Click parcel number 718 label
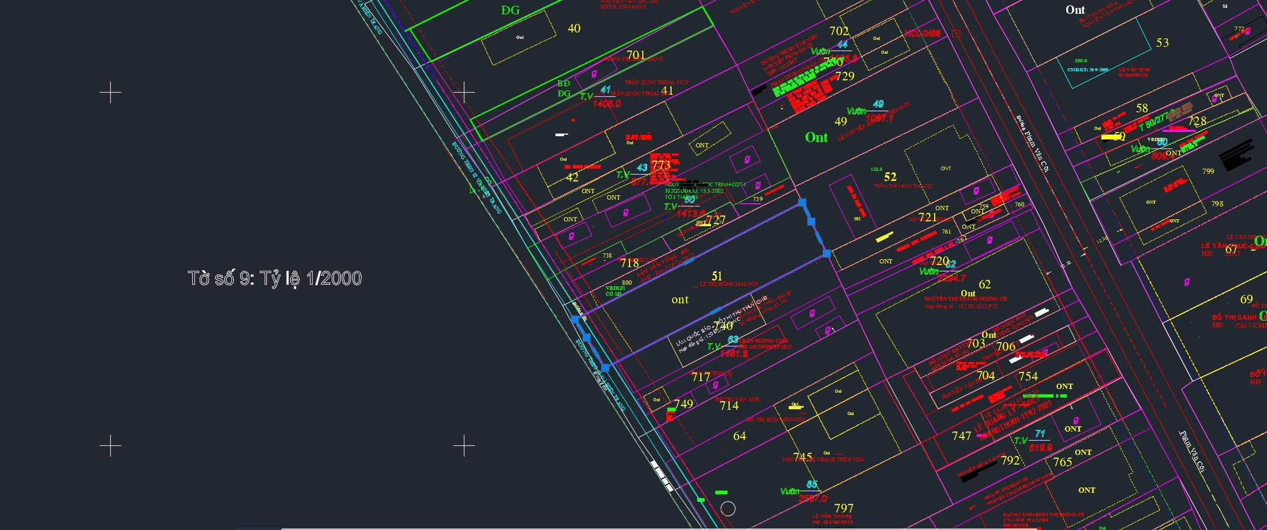Image resolution: width=1267 pixels, height=530 pixels. [630, 263]
